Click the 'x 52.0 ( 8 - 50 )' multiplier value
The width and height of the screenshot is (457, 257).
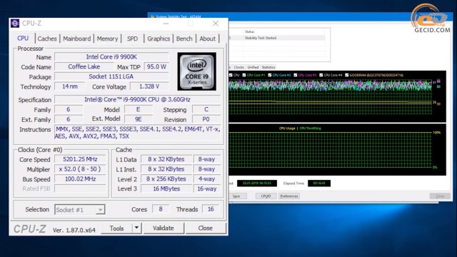tap(80, 169)
